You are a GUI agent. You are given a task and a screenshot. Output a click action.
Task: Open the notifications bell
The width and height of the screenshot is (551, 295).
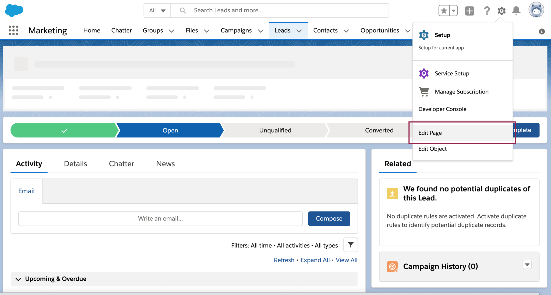(516, 10)
